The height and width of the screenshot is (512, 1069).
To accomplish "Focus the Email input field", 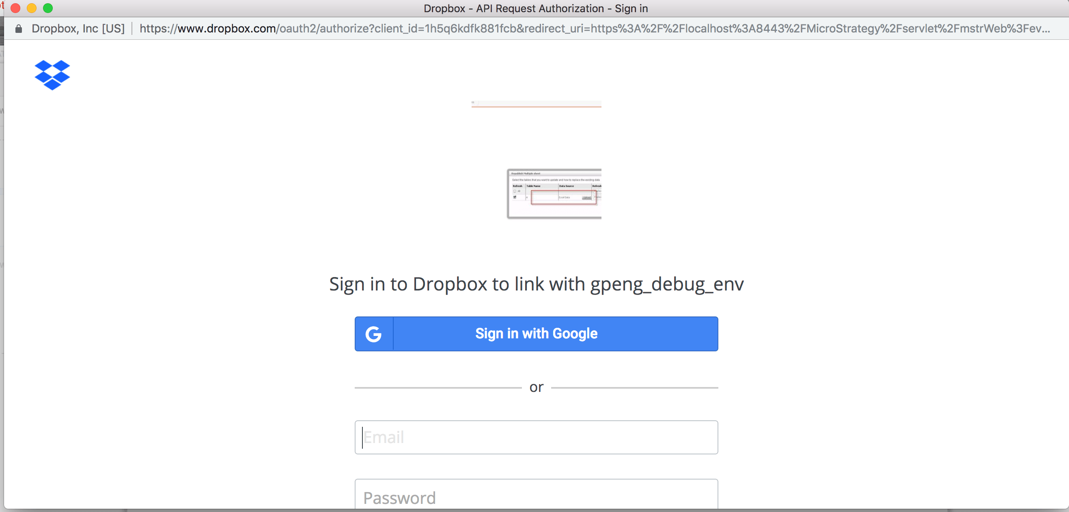I will click(x=536, y=437).
